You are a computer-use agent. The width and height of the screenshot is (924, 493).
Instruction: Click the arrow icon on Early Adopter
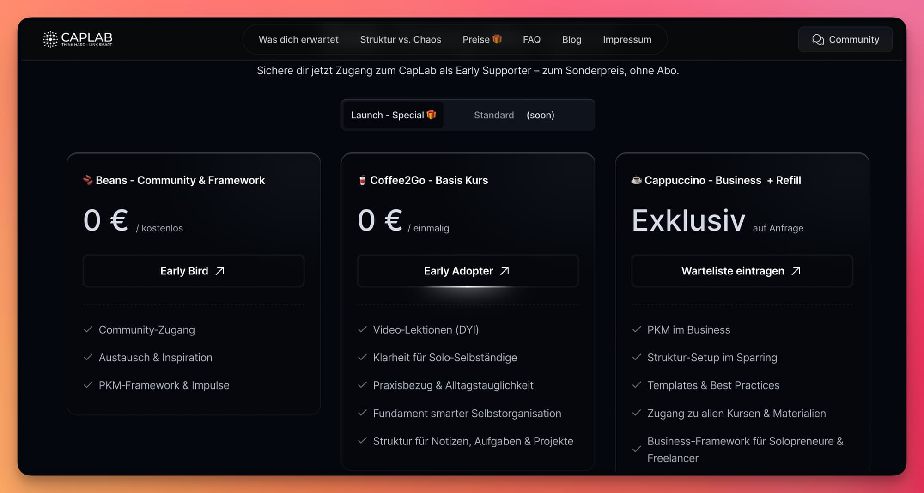(x=505, y=271)
